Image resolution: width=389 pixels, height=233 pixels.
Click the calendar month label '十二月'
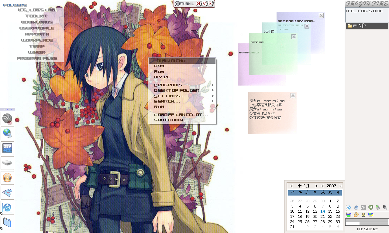pyautogui.click(x=304, y=186)
